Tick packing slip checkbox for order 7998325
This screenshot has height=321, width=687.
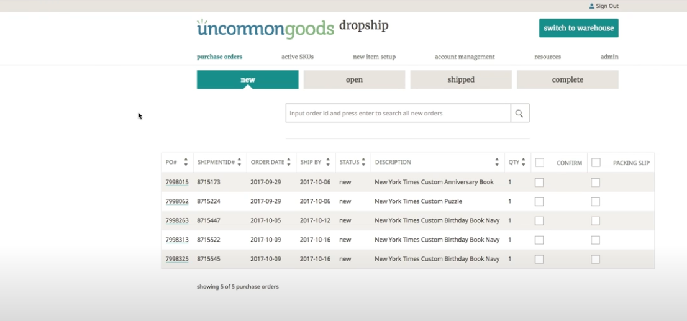pos(596,260)
